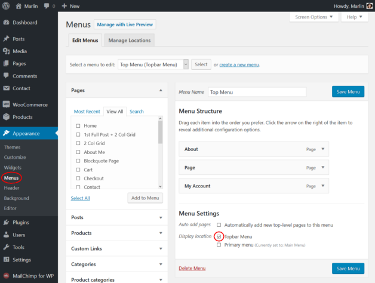Open the comments bubble in admin bar

pos(47,6)
